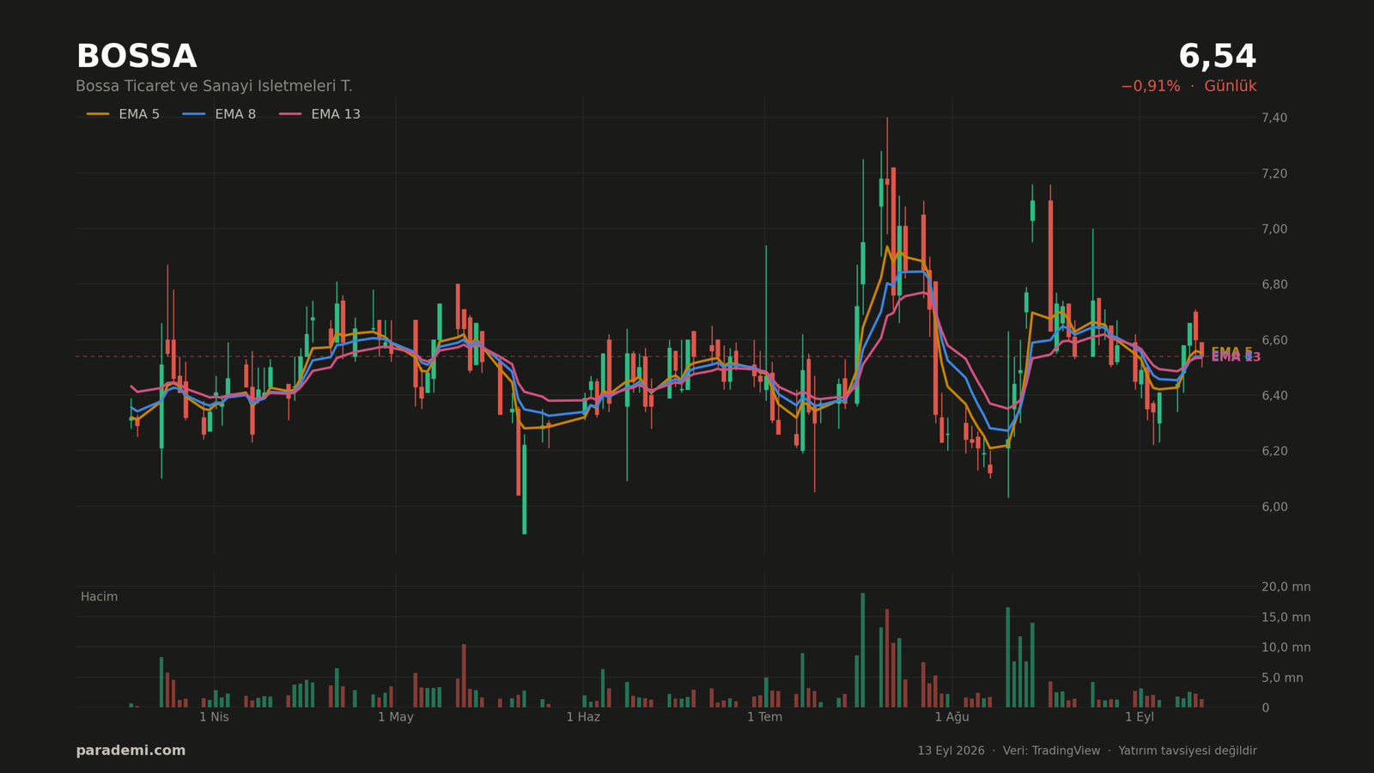Click the 7,20 price axis label

[x=1274, y=173]
